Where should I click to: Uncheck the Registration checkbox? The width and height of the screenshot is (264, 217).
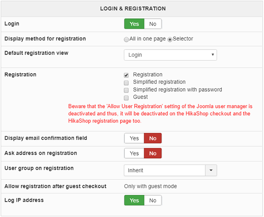[x=126, y=75]
